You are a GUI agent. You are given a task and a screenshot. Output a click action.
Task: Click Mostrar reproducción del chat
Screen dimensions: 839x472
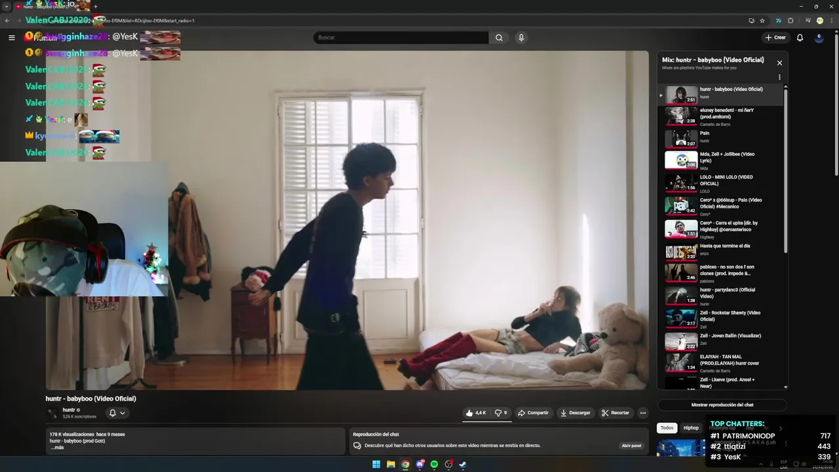[x=722, y=405]
